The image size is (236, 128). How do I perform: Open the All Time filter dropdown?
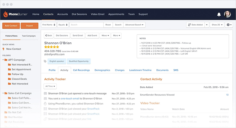[50, 86]
